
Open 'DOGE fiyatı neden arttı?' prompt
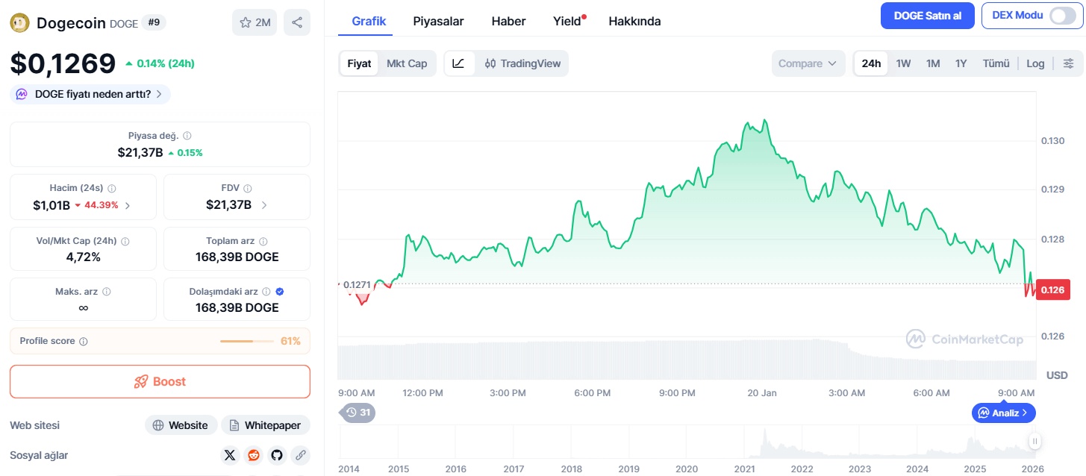tap(90, 94)
